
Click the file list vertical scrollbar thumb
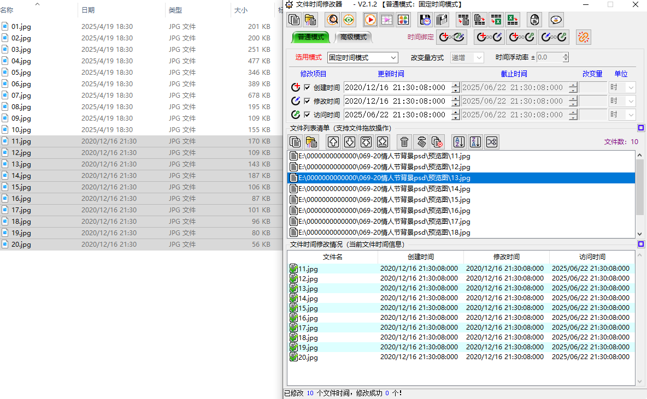click(639, 187)
